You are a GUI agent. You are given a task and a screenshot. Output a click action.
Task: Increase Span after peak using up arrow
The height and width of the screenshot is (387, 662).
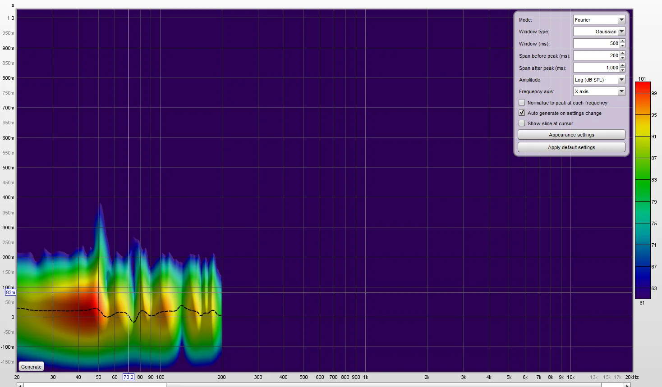point(623,66)
